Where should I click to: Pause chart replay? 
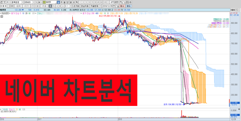pos(60,6)
